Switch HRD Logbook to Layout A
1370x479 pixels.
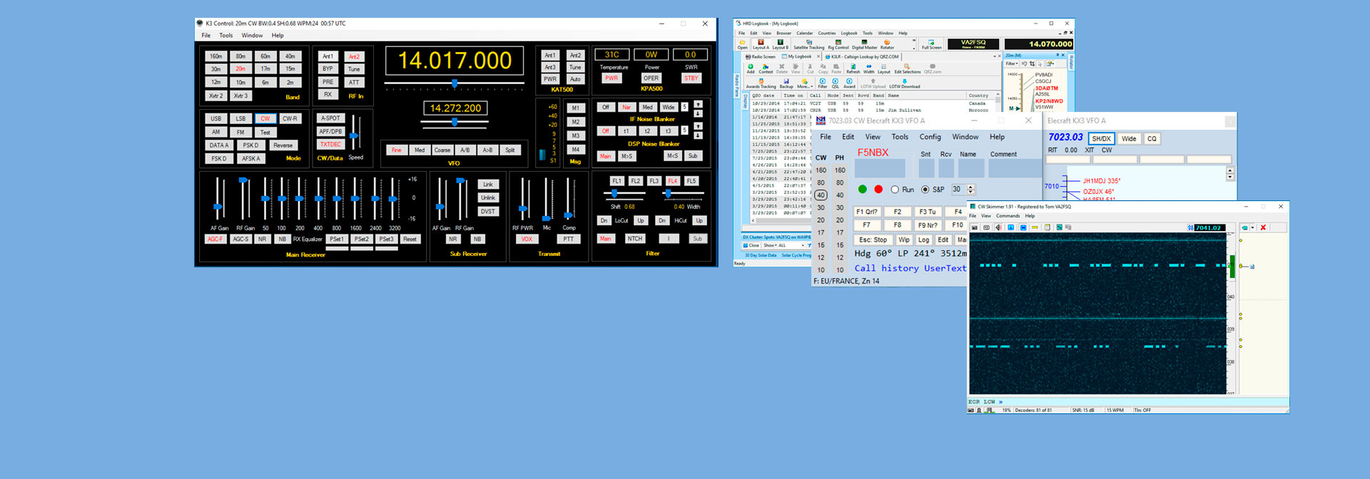tap(761, 45)
